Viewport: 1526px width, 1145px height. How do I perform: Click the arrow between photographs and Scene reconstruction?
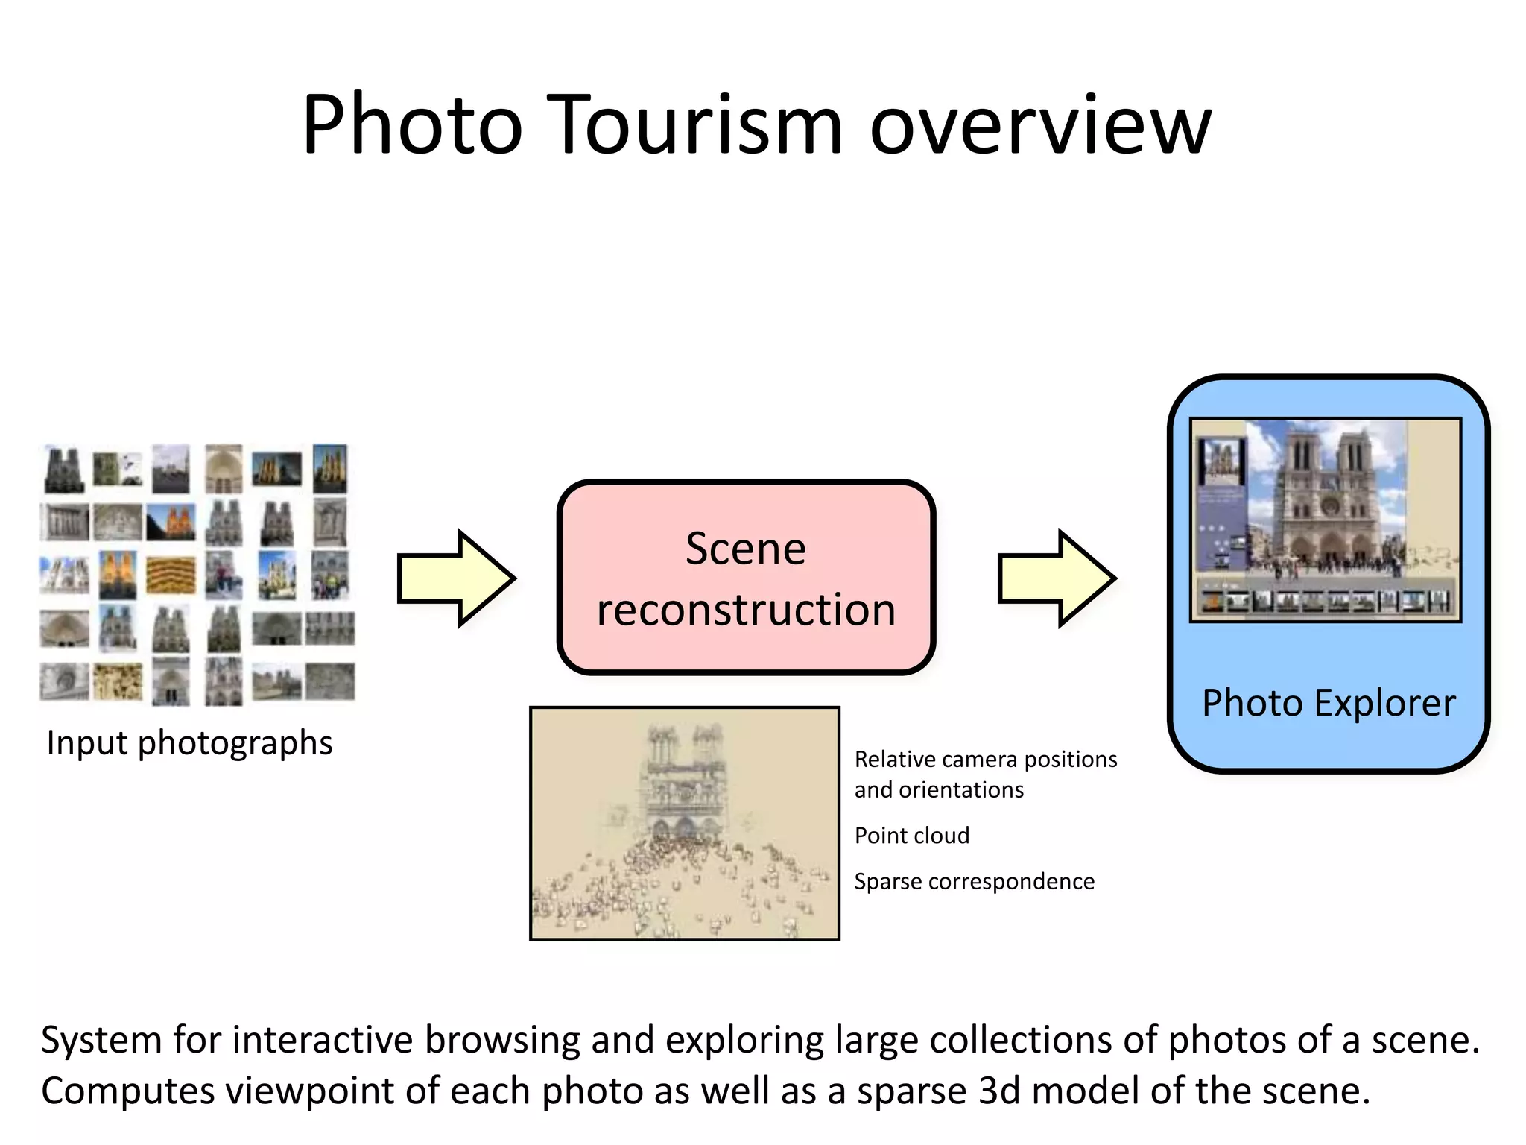456,578
